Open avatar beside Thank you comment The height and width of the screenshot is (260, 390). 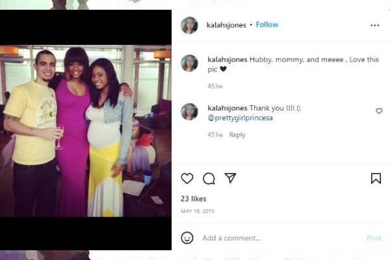click(x=189, y=111)
